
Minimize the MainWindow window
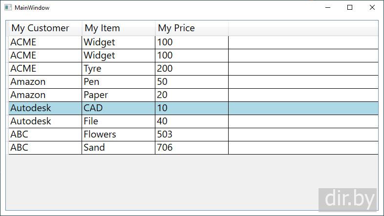click(326, 7)
